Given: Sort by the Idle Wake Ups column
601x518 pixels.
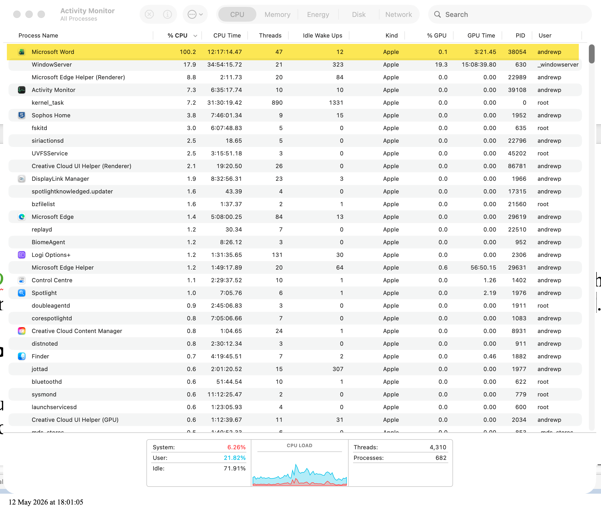Looking at the screenshot, I should click(x=322, y=35).
